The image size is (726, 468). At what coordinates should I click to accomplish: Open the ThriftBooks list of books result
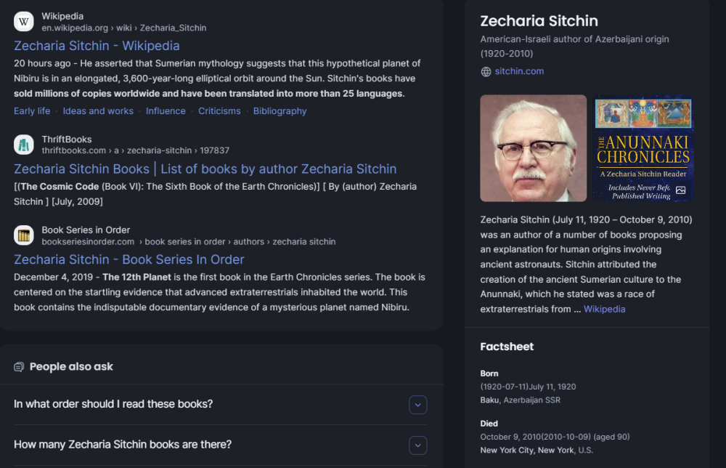[205, 169]
